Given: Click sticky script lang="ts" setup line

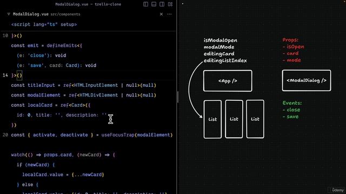Looking at the screenshot, I should (x=44, y=24).
